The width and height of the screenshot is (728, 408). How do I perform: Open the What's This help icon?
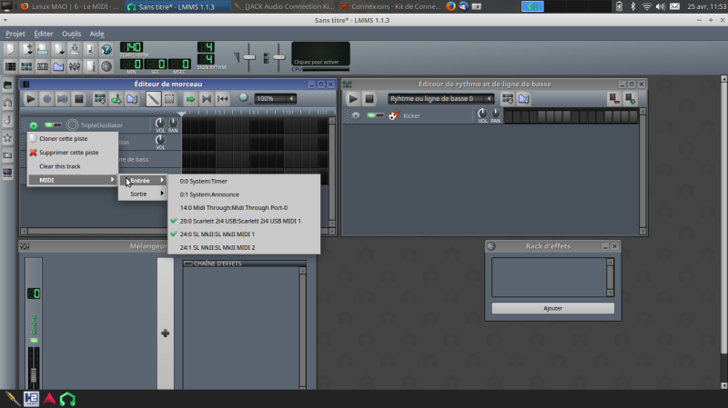click(106, 49)
